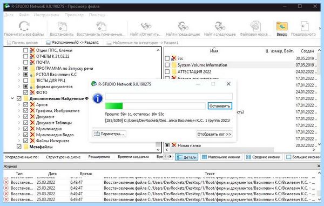
Task: Click deleted icon beside Мультимедиа Видео
Action: click(32, 135)
